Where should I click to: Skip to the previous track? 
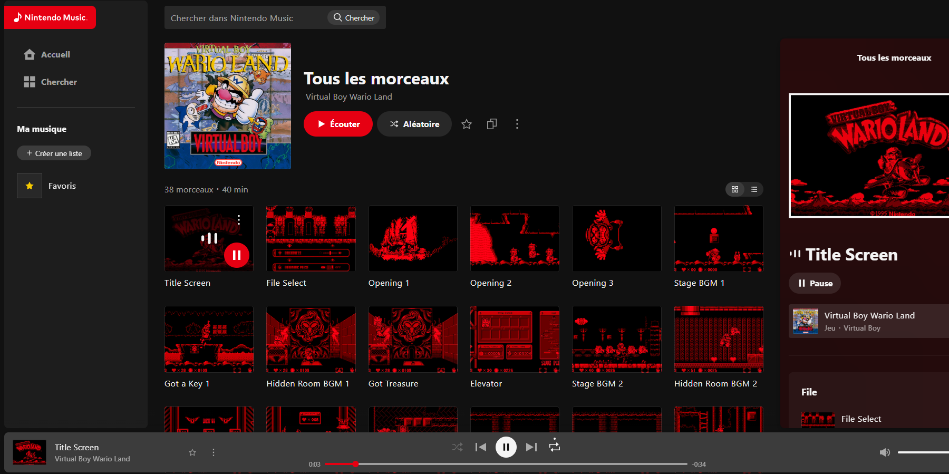(481, 447)
